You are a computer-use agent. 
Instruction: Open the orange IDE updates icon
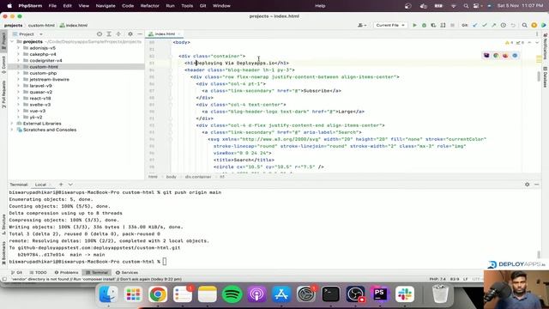tap(534, 25)
